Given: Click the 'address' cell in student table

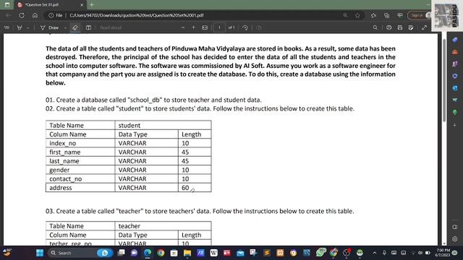Looking at the screenshot, I should pos(80,188).
